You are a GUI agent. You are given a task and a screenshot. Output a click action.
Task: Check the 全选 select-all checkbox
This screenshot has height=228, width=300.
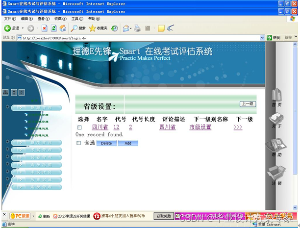tap(78, 143)
